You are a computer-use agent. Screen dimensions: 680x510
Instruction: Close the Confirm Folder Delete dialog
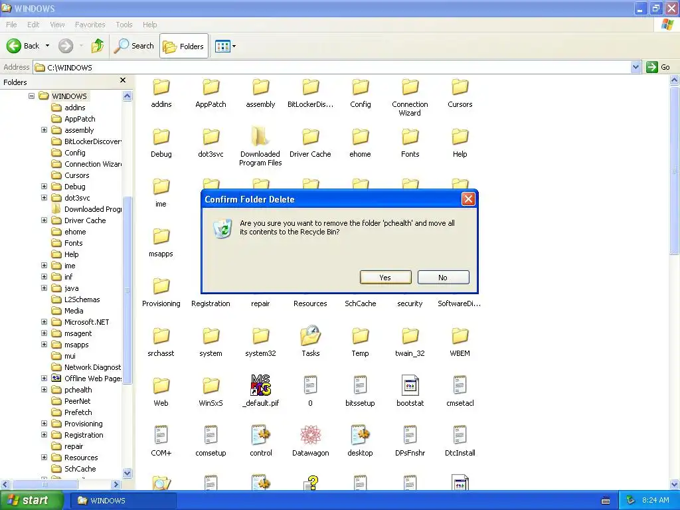coord(468,199)
